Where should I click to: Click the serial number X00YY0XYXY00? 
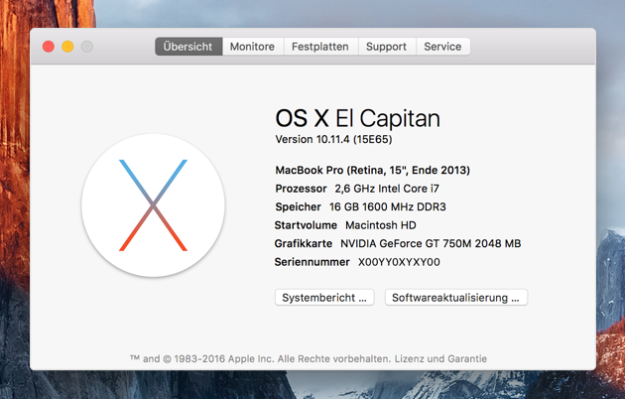399,262
